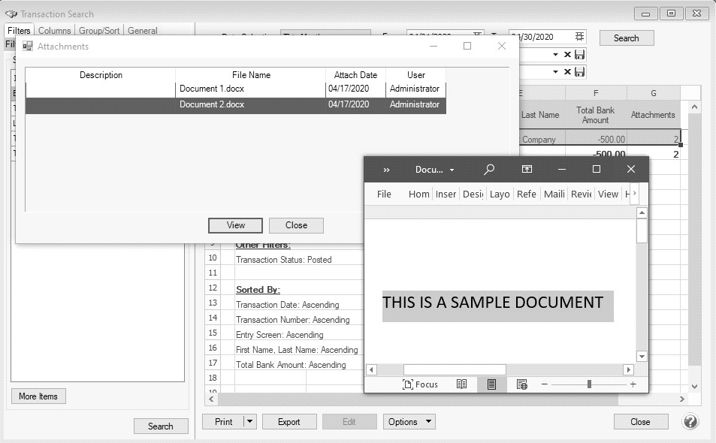716x443 pixels.
Task: Click the Export button
Action: (289, 422)
